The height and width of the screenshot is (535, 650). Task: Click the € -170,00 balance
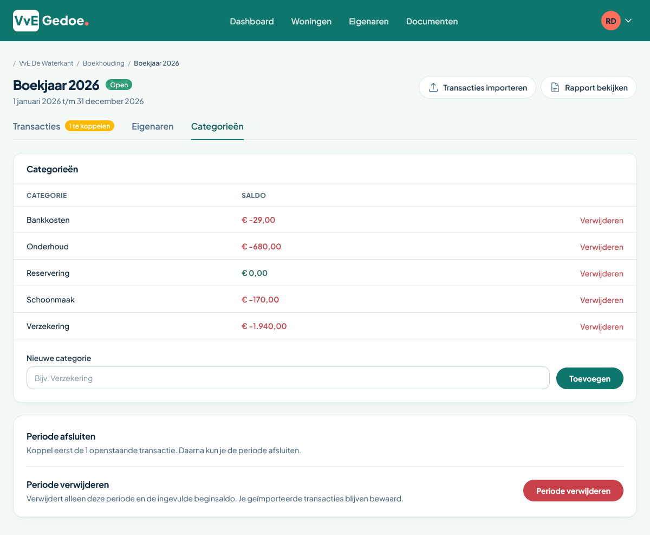click(x=260, y=300)
